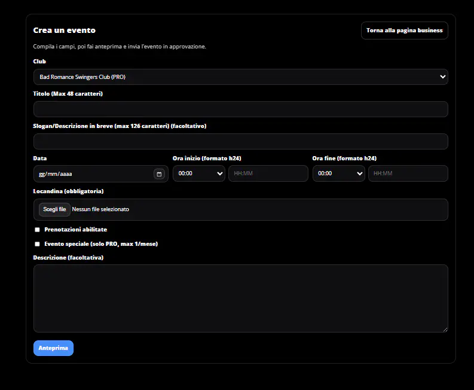This screenshot has height=390, width=474.
Task: Open the calendar picker icon in Data field
Action: coord(159,174)
